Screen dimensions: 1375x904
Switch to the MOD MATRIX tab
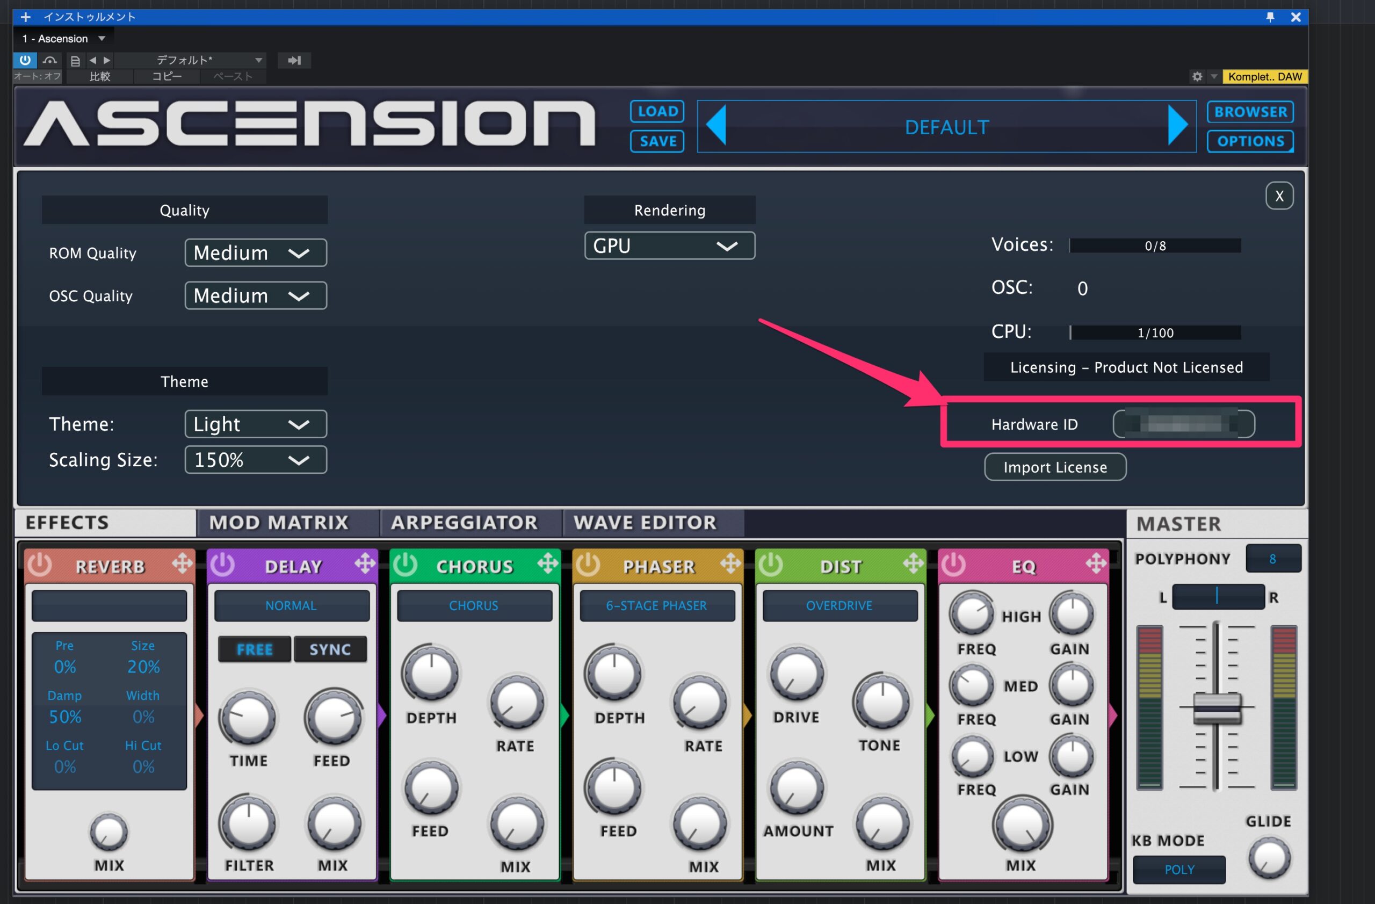(x=279, y=522)
